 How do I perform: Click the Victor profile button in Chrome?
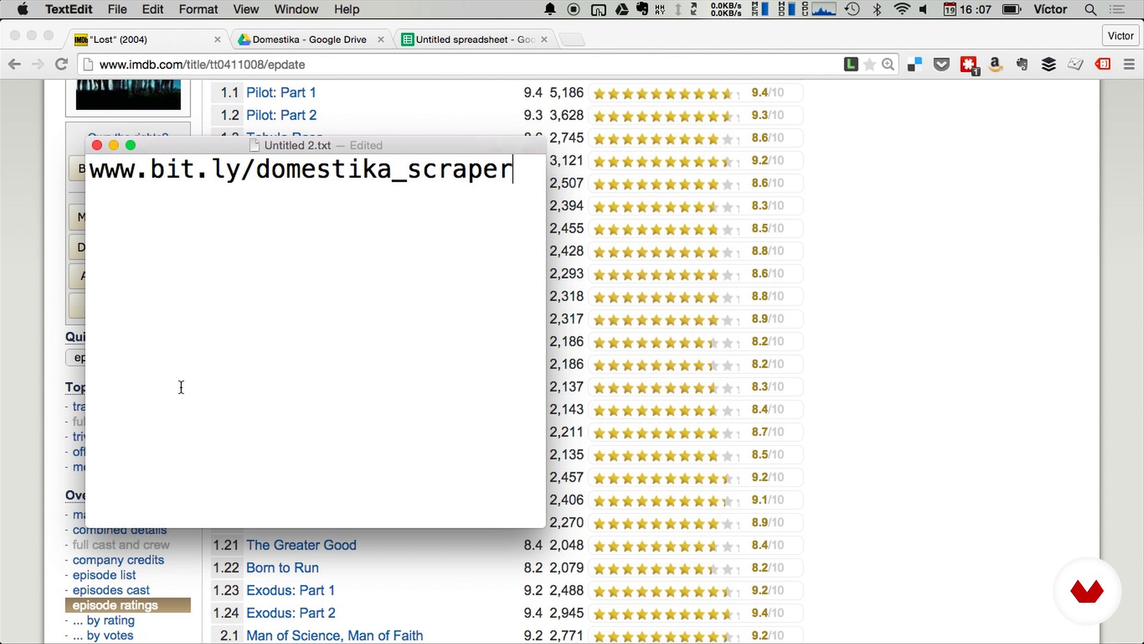pos(1120,36)
